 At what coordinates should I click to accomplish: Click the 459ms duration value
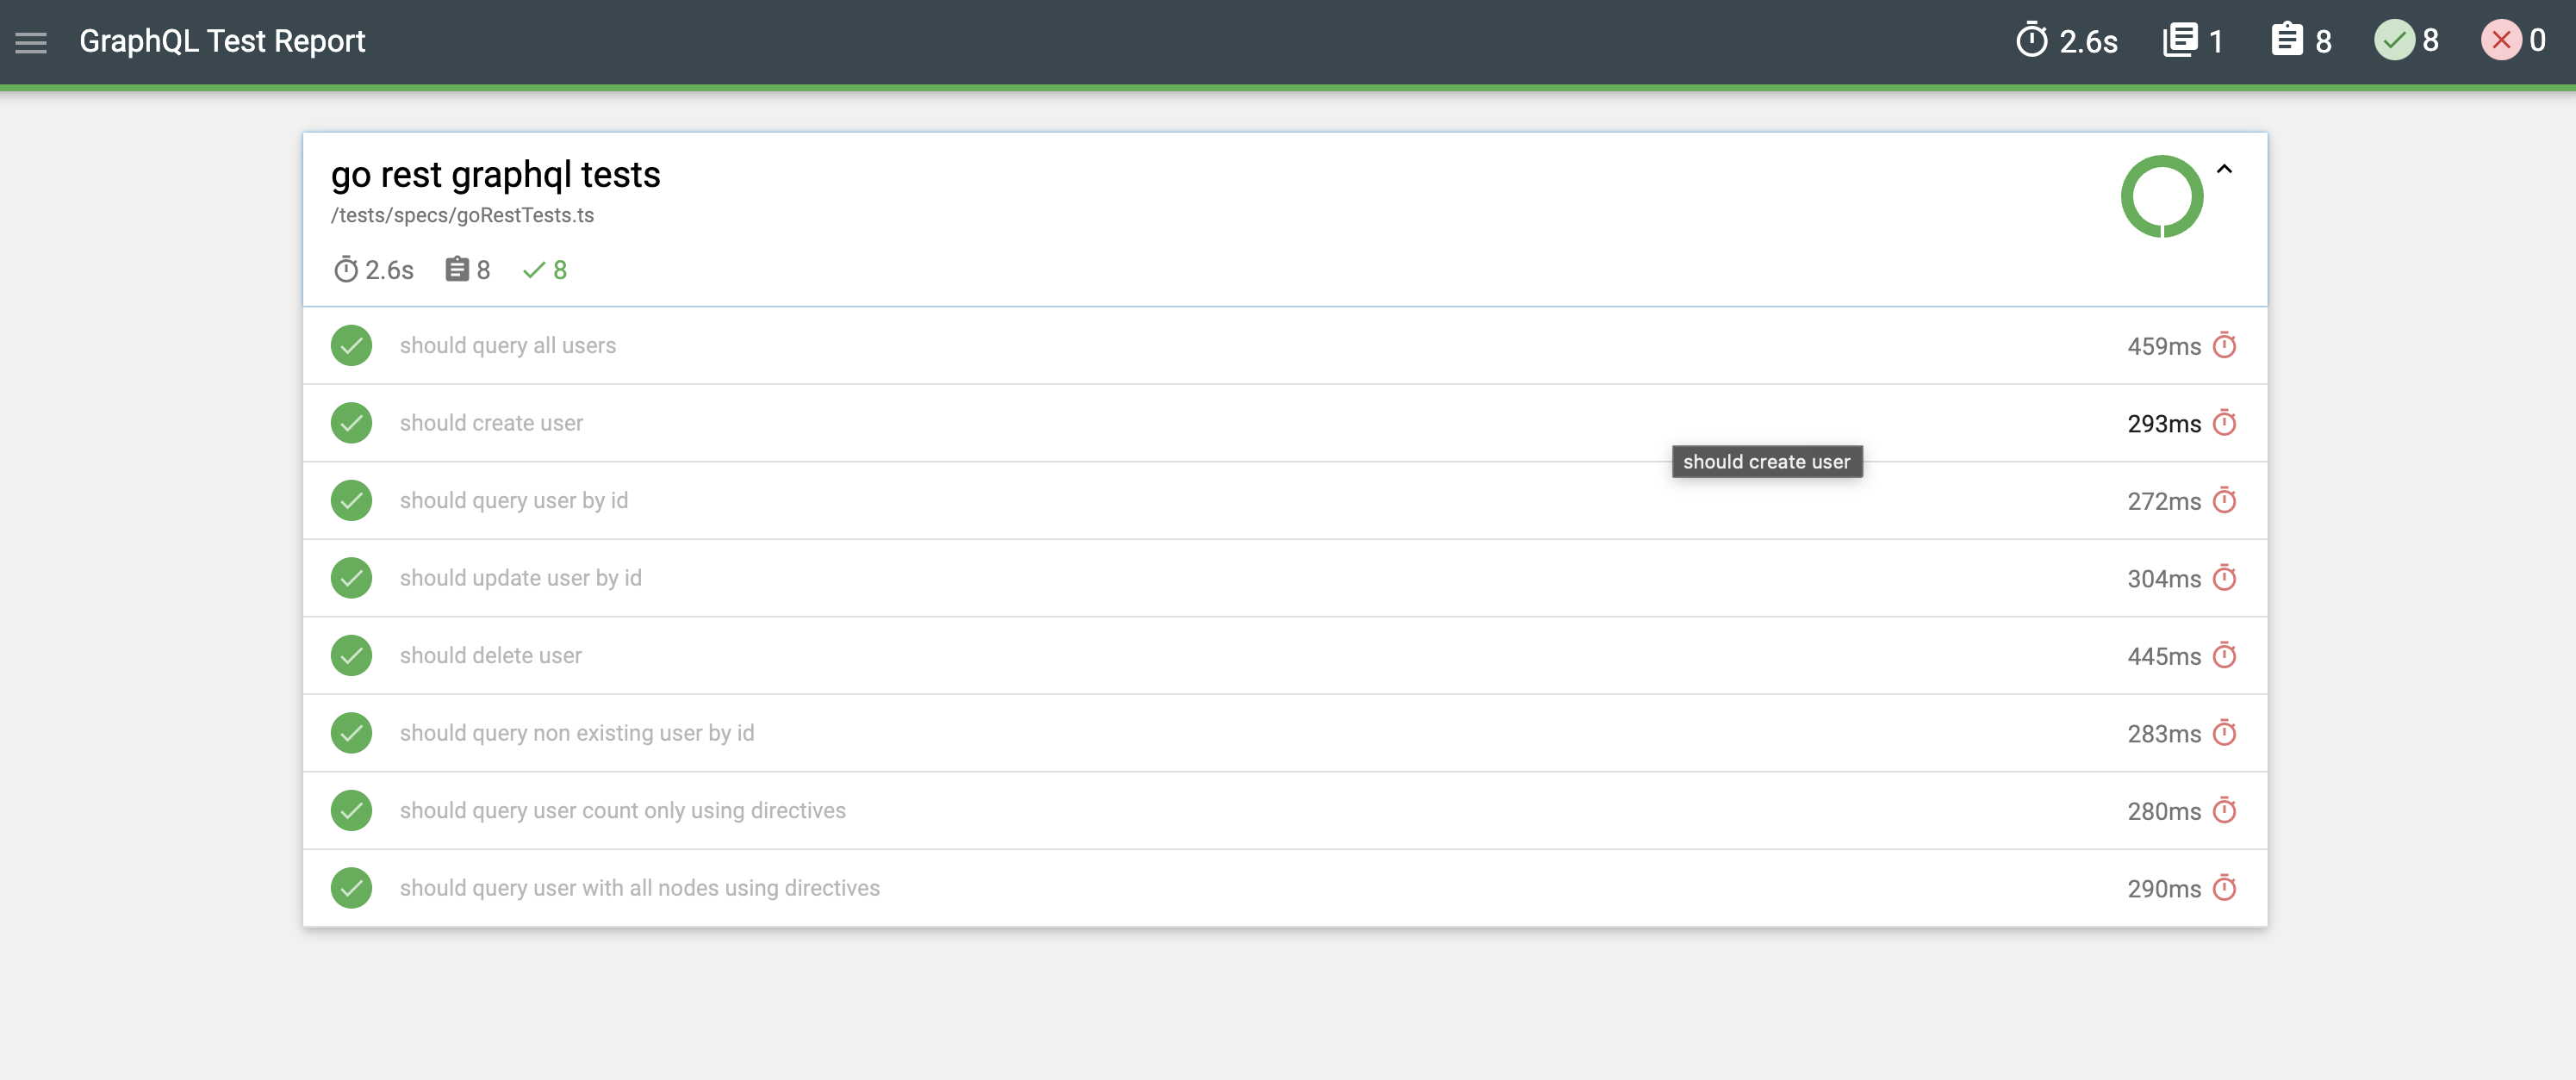pos(2164,346)
